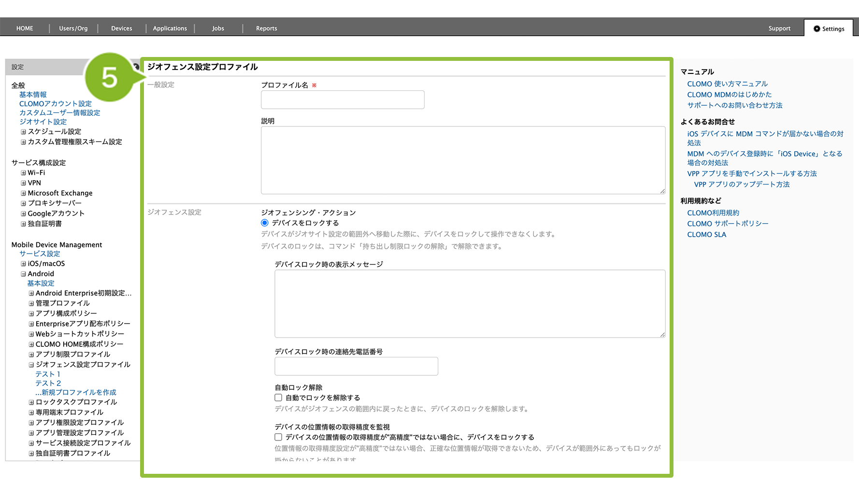Image resolution: width=859 pixels, height=483 pixels.
Task: Select the デバイスをロックする radio button
Action: pyautogui.click(x=265, y=223)
